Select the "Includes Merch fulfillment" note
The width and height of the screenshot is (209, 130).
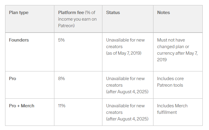coord(172,109)
